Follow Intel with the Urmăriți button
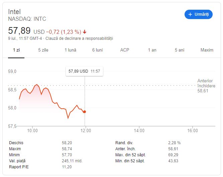The height and width of the screenshot is (177, 223). (x=199, y=14)
